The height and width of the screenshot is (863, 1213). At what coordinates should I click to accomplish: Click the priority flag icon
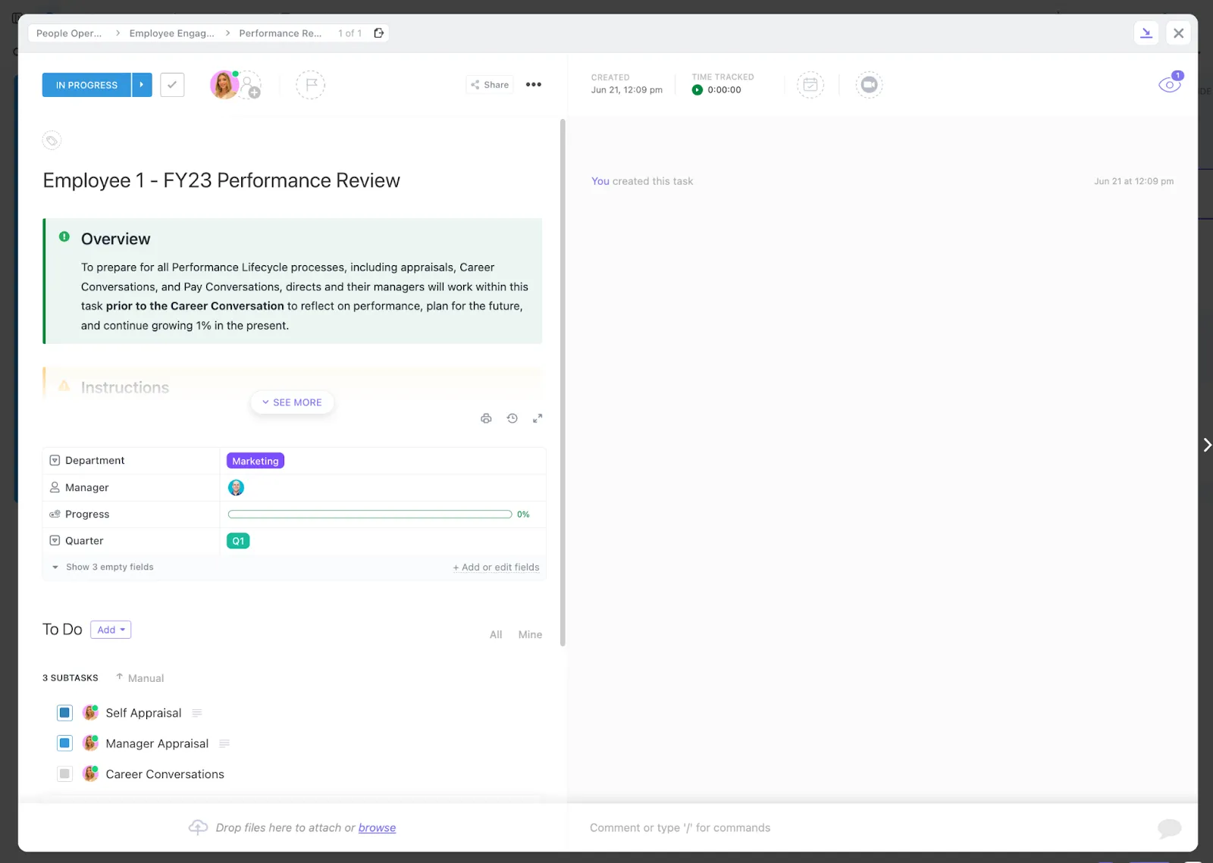(x=311, y=85)
